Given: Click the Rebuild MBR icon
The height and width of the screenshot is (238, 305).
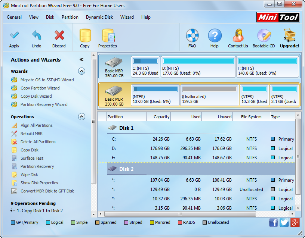Looking at the screenshot, I should pyautogui.click(x=14, y=134).
